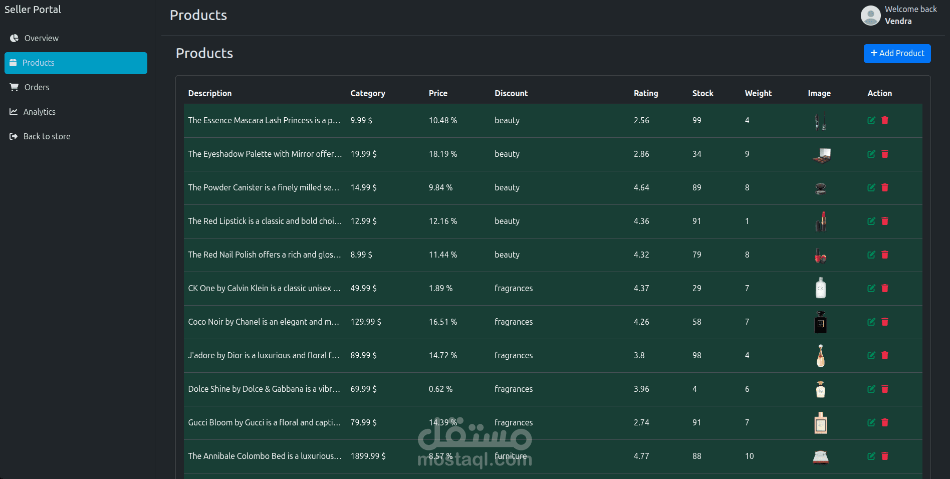950x479 pixels.
Task: Click the Vendra user avatar
Action: tap(870, 16)
